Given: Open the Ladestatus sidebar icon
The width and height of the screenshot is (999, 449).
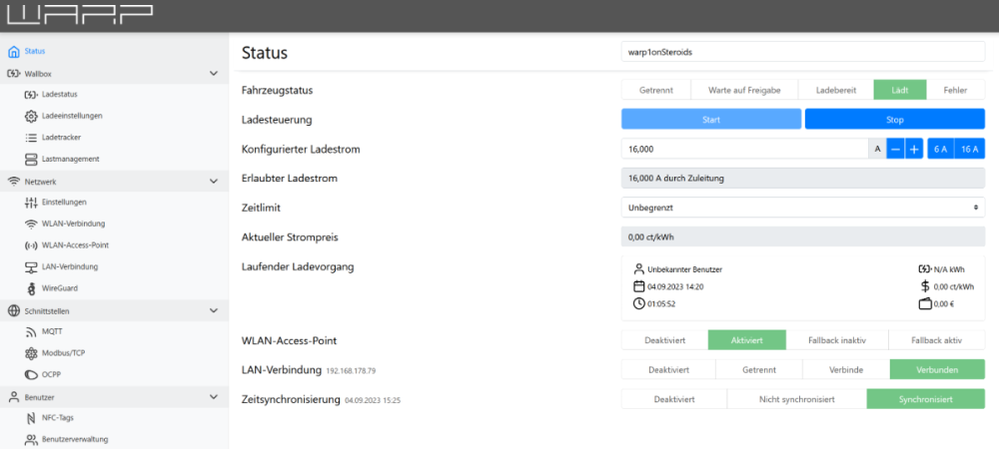Looking at the screenshot, I should (x=30, y=94).
